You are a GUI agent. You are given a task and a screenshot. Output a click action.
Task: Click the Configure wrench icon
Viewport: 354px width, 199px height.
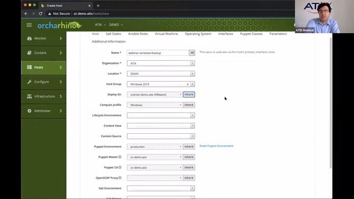pos(29,82)
